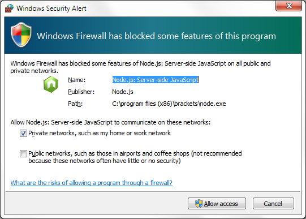Enable the Public networks checkbox

pyautogui.click(x=23, y=153)
